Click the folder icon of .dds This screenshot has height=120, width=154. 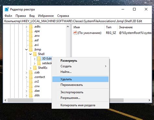[x=31, y=95]
